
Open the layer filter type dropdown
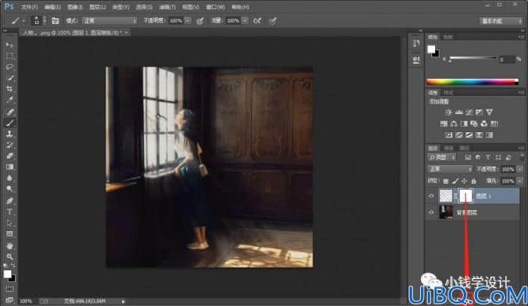coord(443,157)
